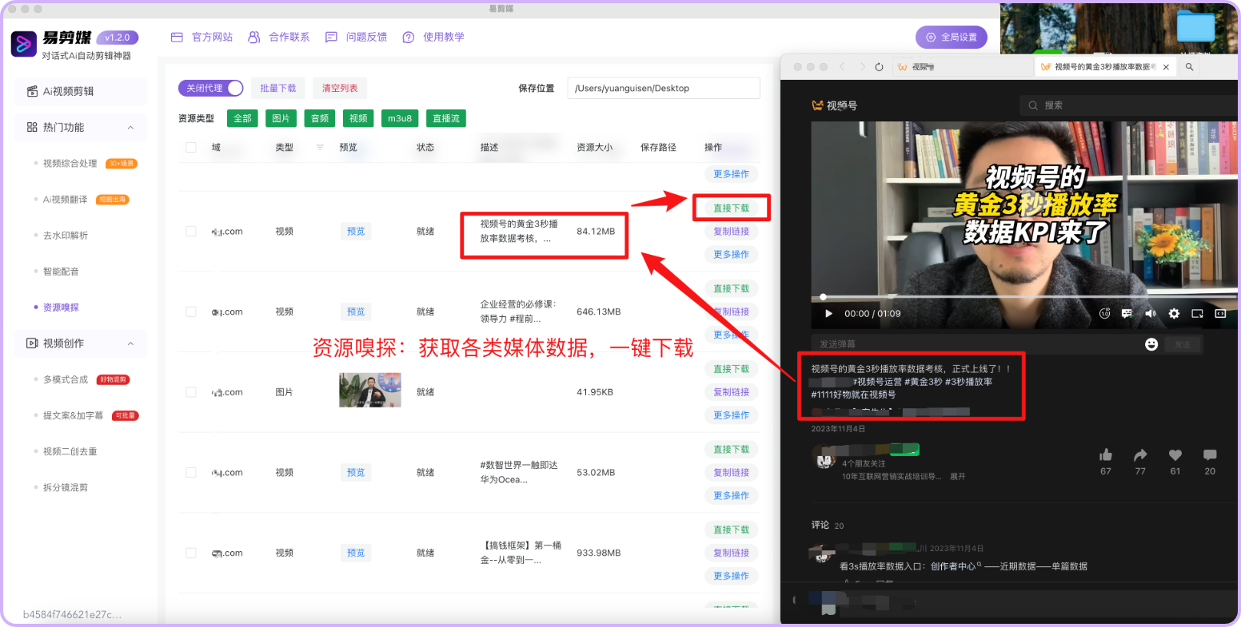Viewport: 1241px width, 627px height.
Task: Select the checkbox for the 41.95KB image row
Action: point(191,392)
